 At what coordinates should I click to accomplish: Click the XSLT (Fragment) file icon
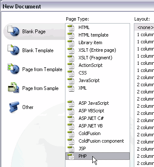71,58
